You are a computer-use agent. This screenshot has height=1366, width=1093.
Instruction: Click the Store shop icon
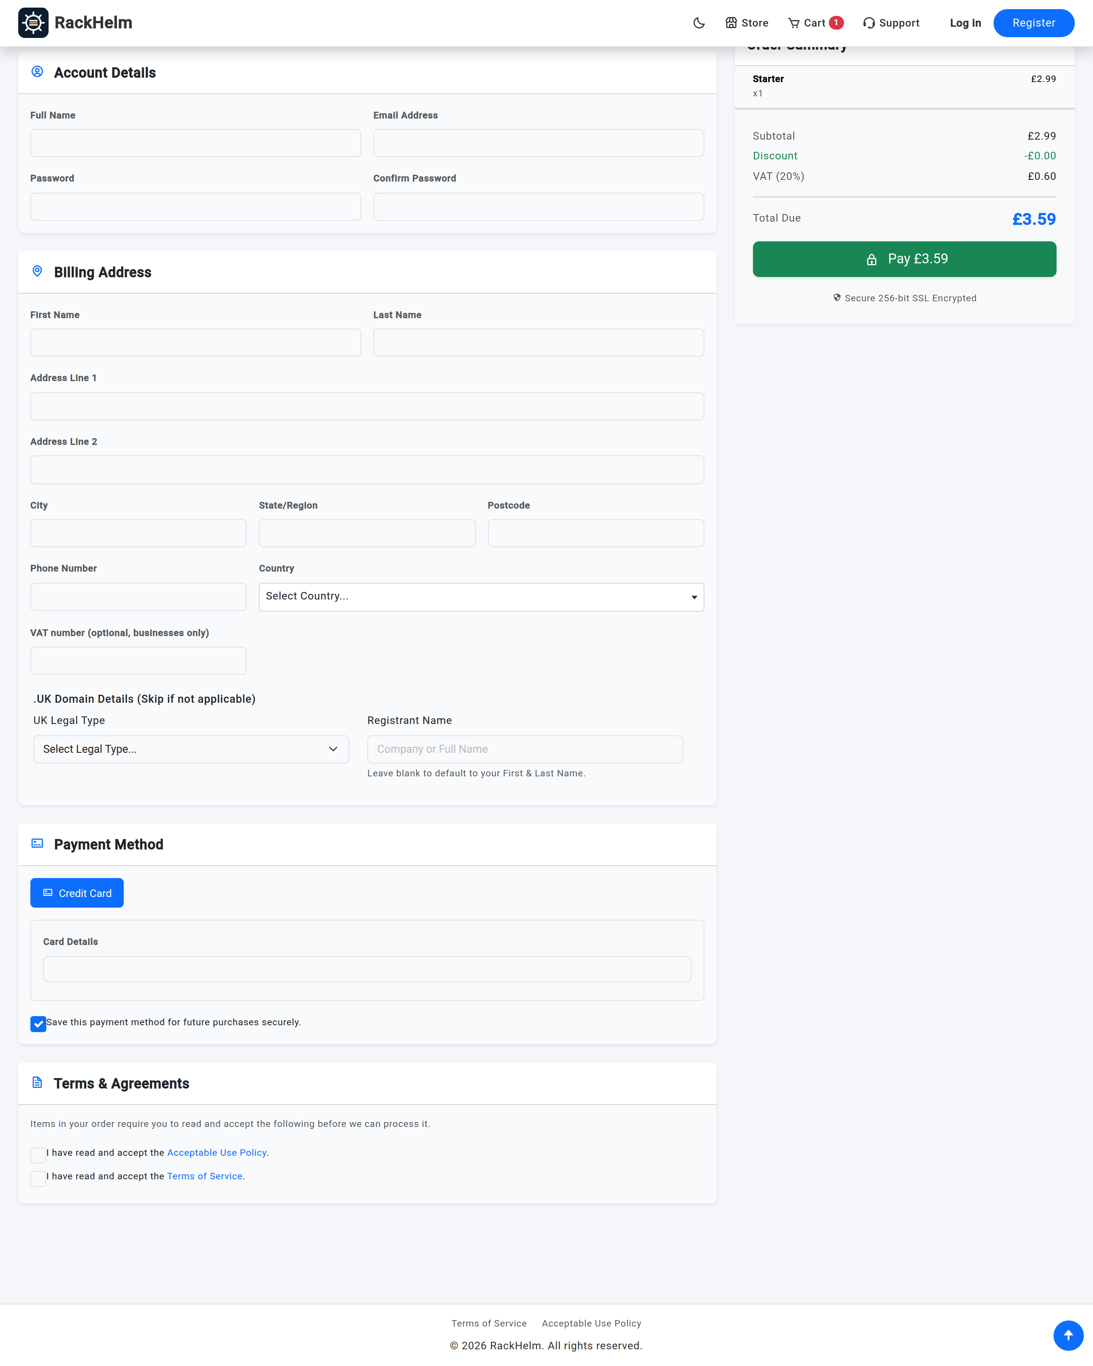point(731,23)
